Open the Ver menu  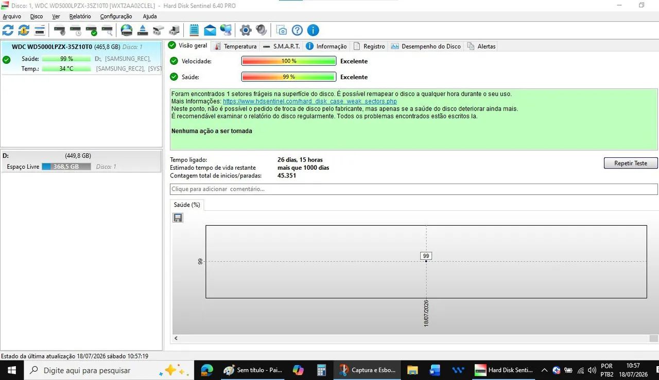coord(56,16)
